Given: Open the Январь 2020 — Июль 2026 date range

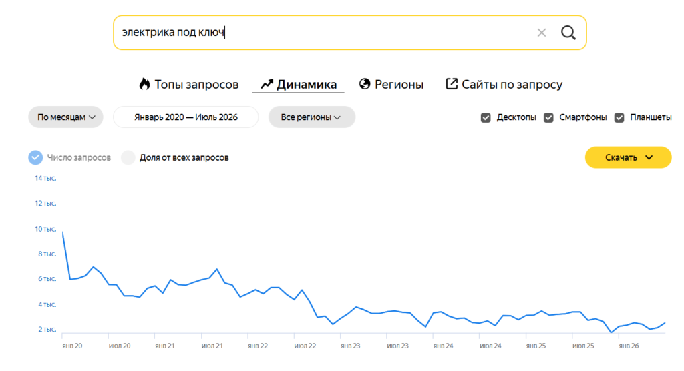Looking at the screenshot, I should click(x=186, y=117).
